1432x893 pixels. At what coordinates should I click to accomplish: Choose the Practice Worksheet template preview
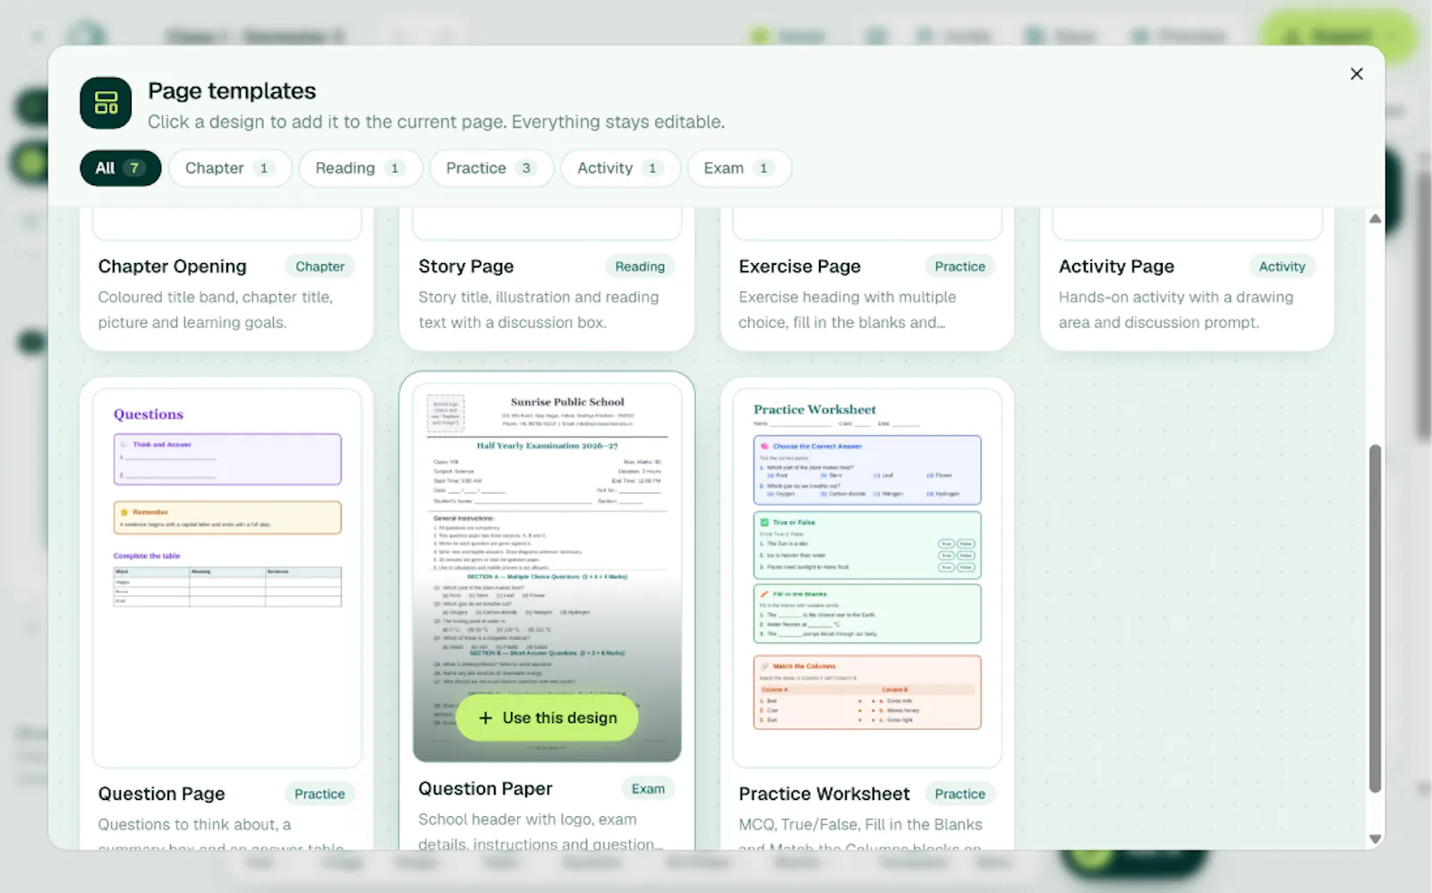pos(867,577)
